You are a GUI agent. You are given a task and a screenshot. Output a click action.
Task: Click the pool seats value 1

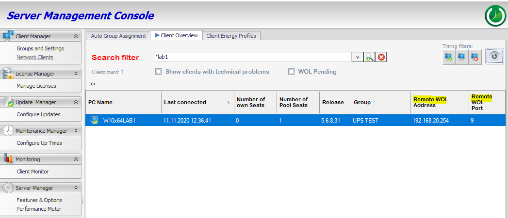coord(281,121)
